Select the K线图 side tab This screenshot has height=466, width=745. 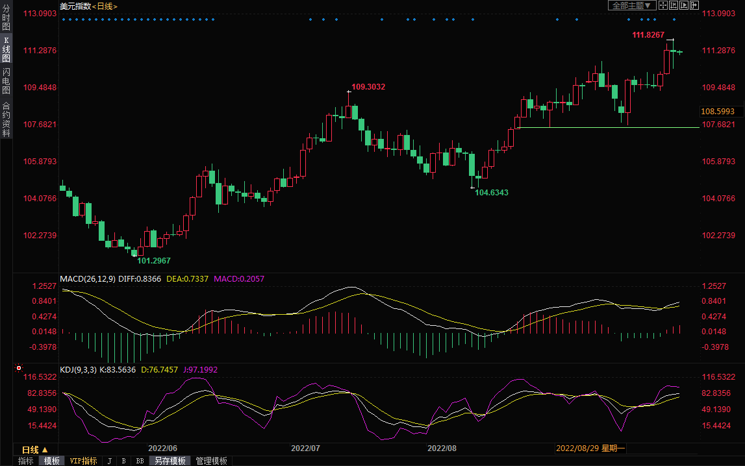6,49
